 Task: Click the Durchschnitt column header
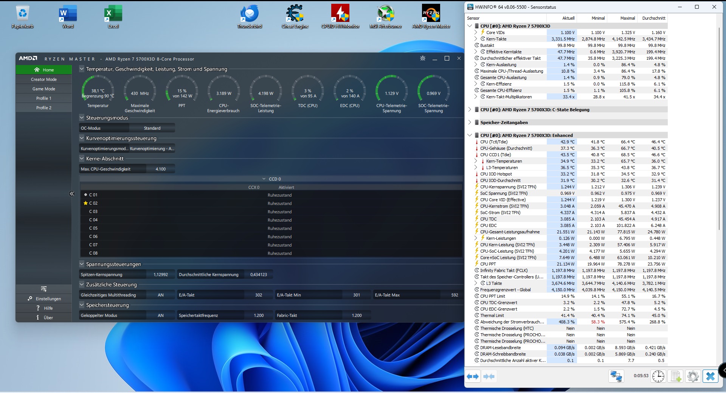coord(652,18)
